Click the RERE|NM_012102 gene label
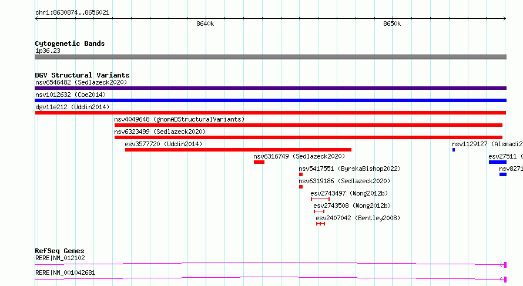 point(60,258)
